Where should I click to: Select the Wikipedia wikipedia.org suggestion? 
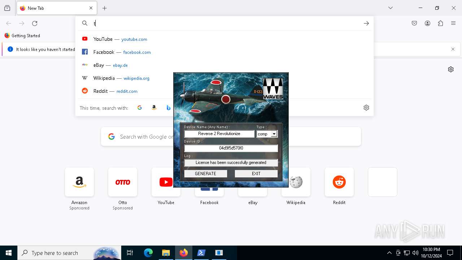(224, 78)
